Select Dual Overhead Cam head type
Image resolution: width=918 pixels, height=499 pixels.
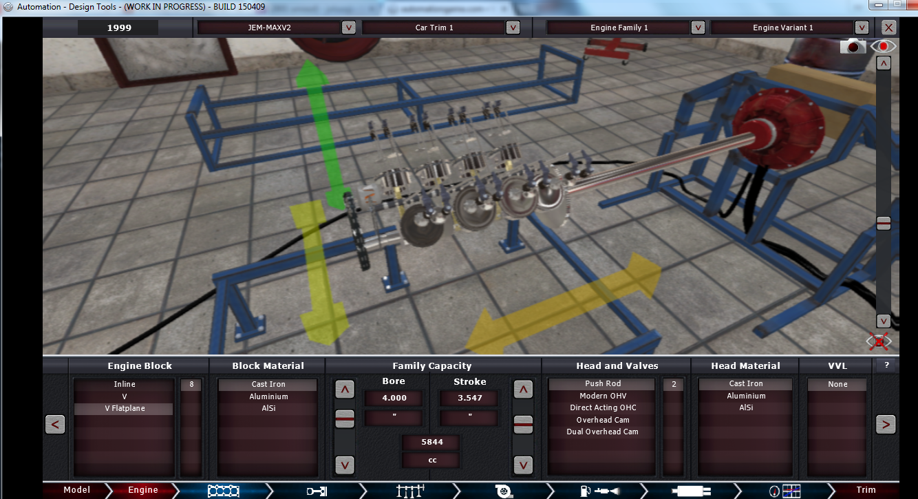tap(603, 432)
